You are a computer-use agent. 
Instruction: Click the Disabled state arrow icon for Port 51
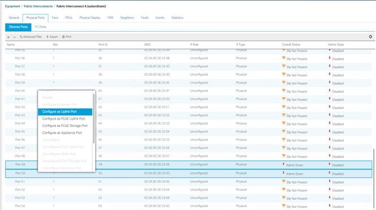click(330, 181)
